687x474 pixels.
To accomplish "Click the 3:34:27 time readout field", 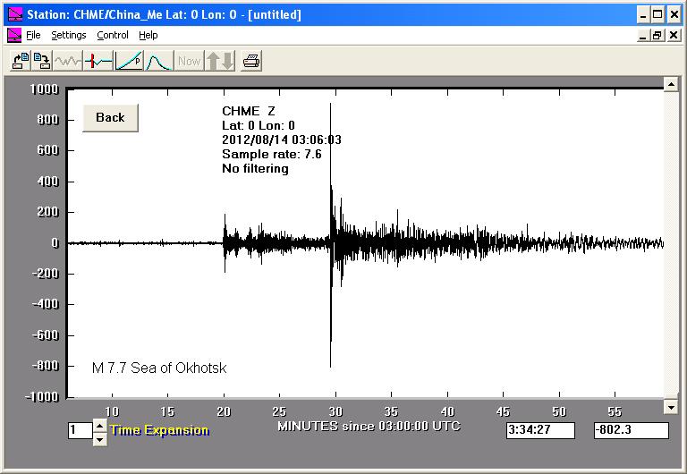I will [x=539, y=431].
